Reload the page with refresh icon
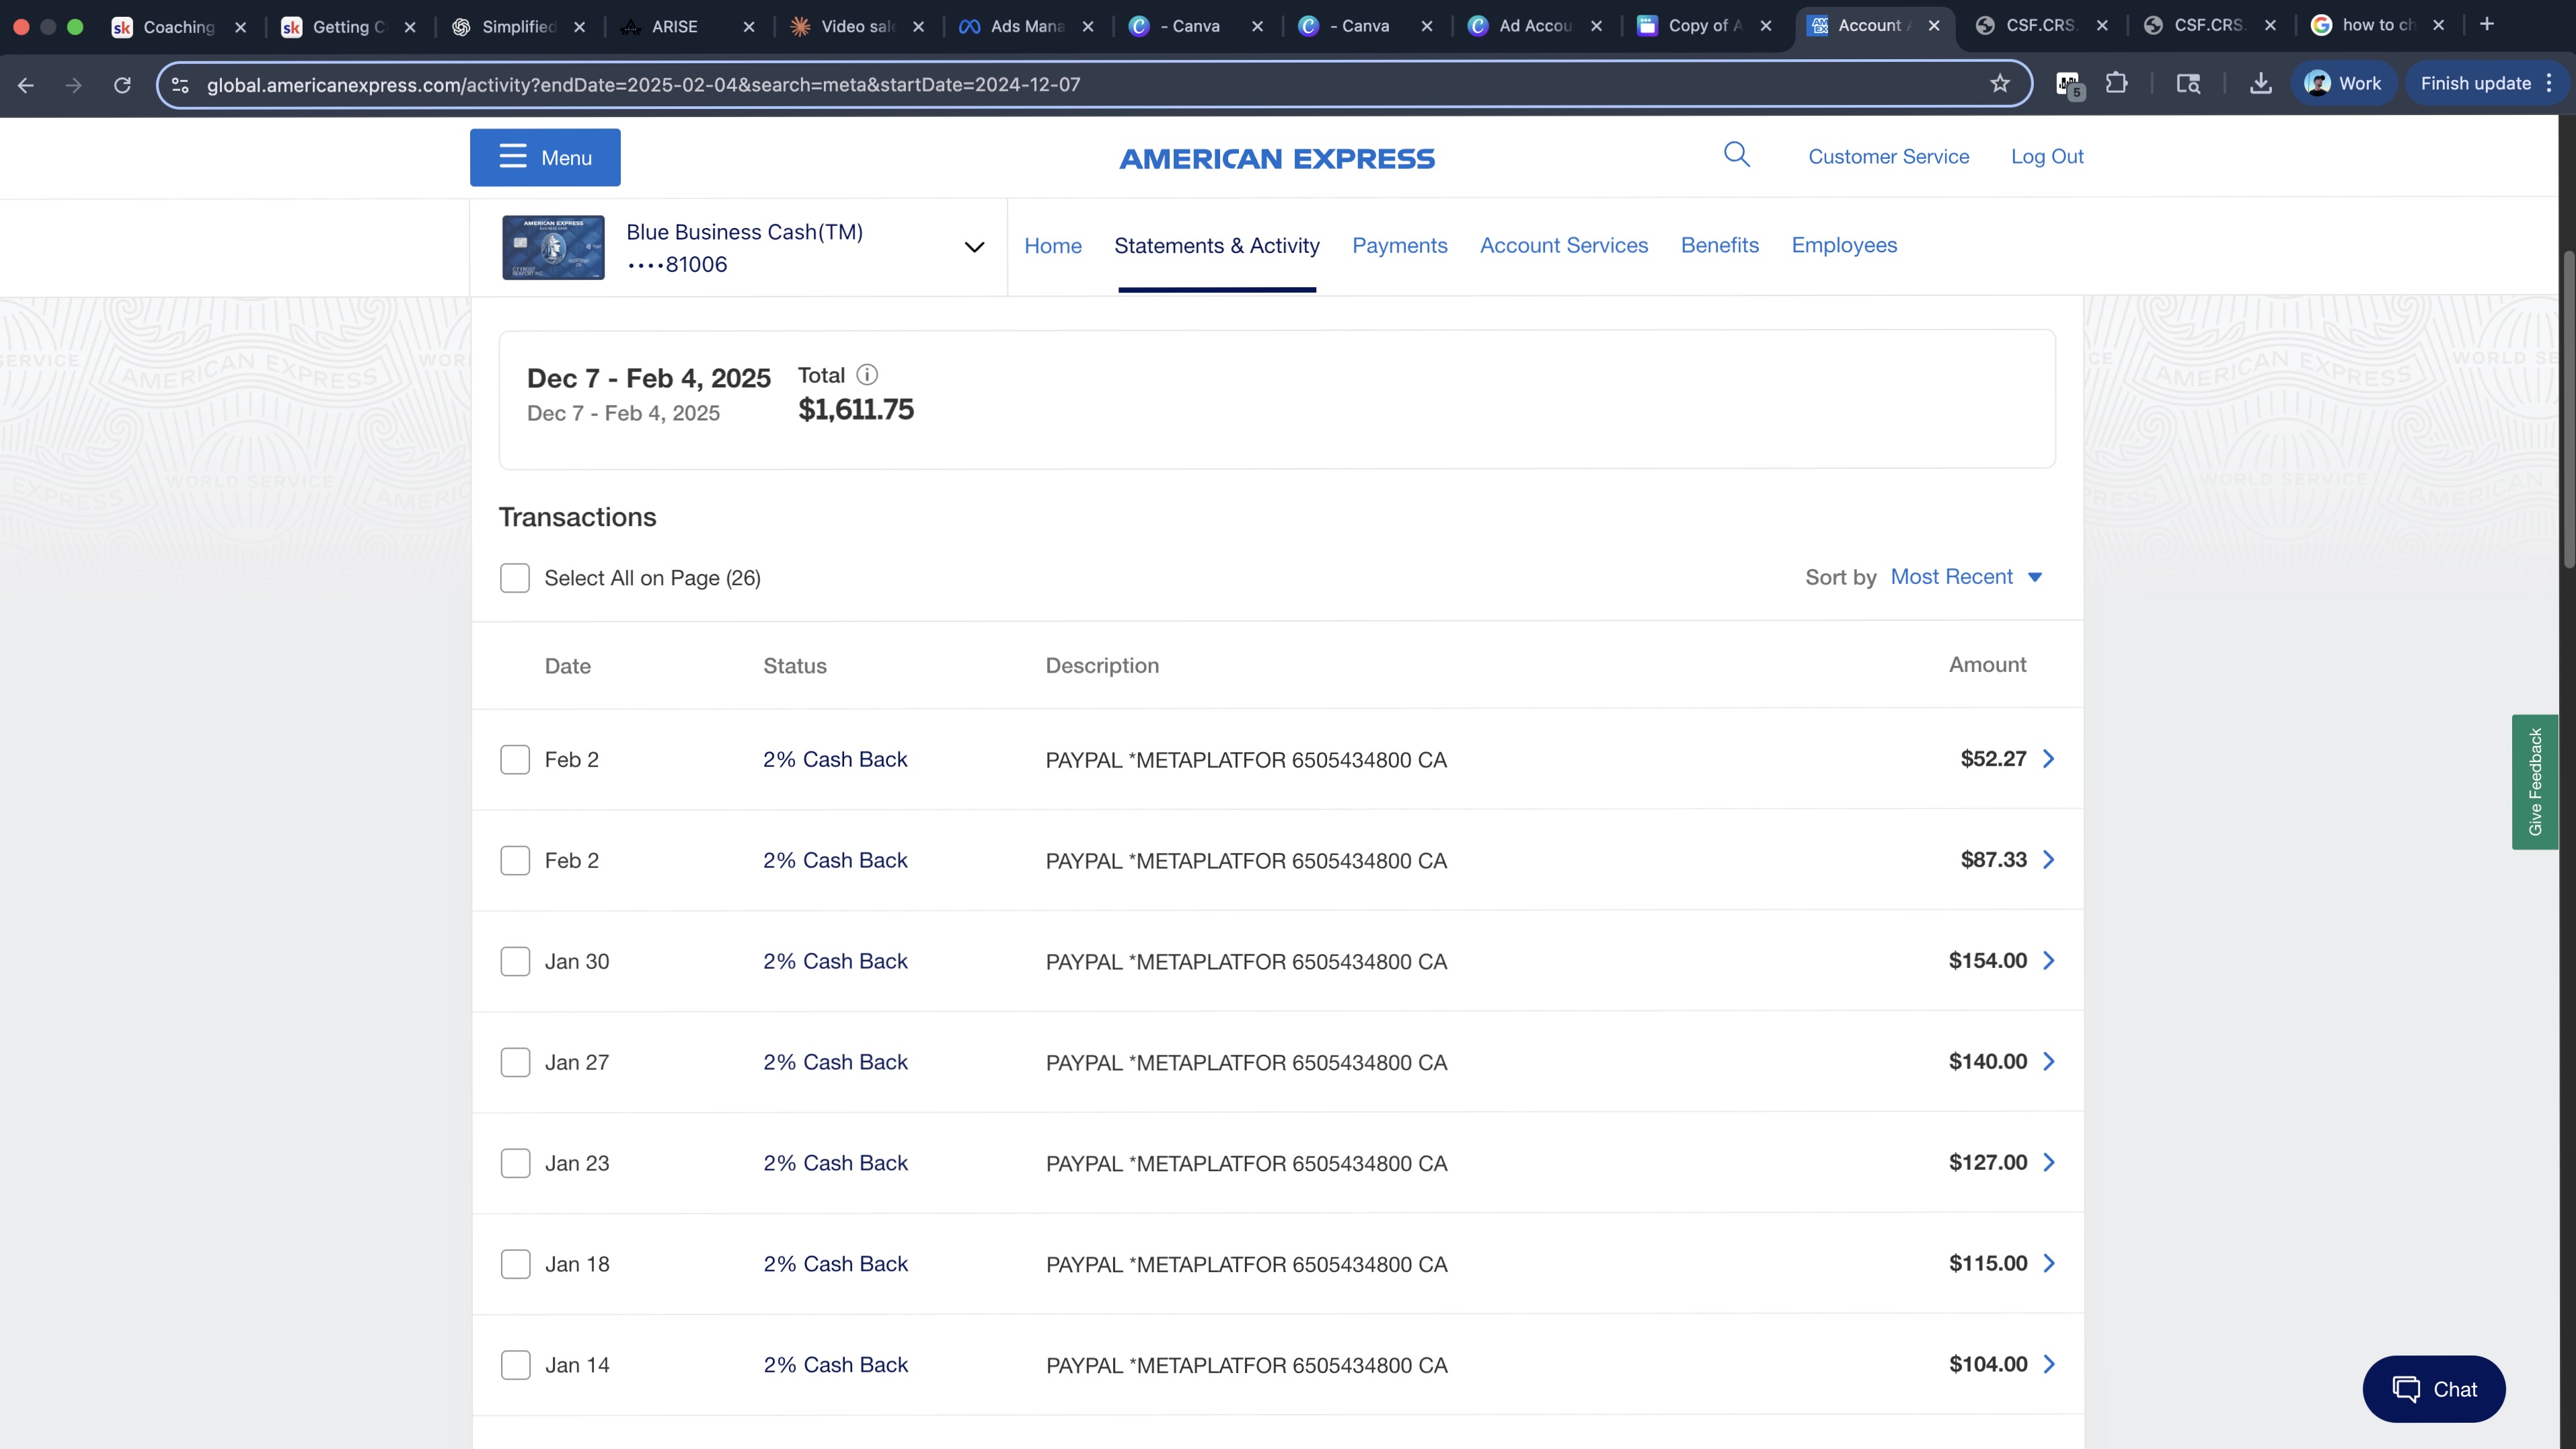 122,85
